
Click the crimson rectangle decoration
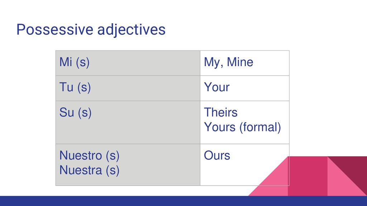(x=308, y=176)
